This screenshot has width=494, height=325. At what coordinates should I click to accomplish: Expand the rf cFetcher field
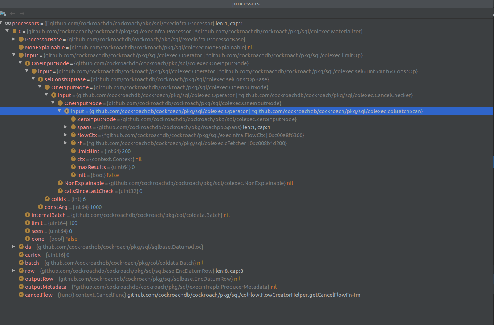click(x=66, y=143)
